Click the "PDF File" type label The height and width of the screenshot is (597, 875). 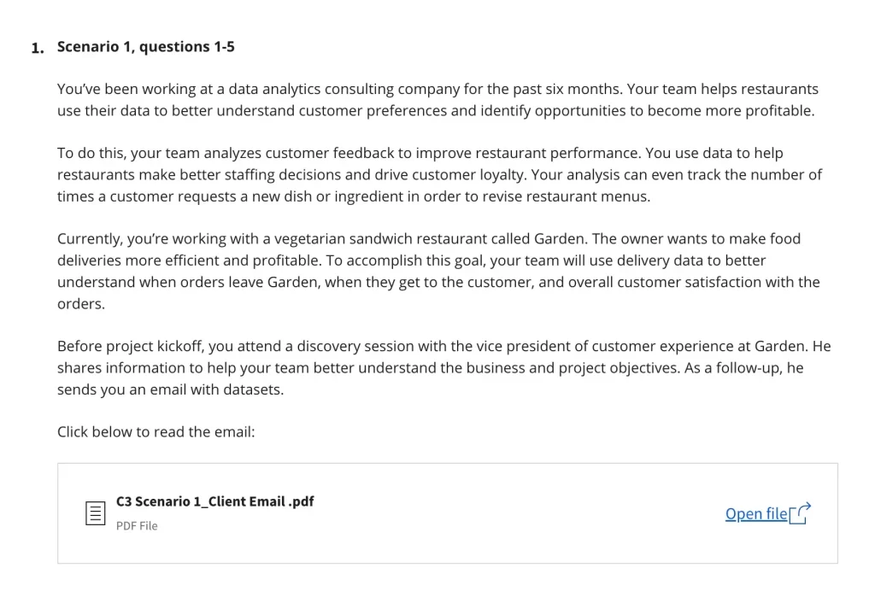(x=137, y=526)
